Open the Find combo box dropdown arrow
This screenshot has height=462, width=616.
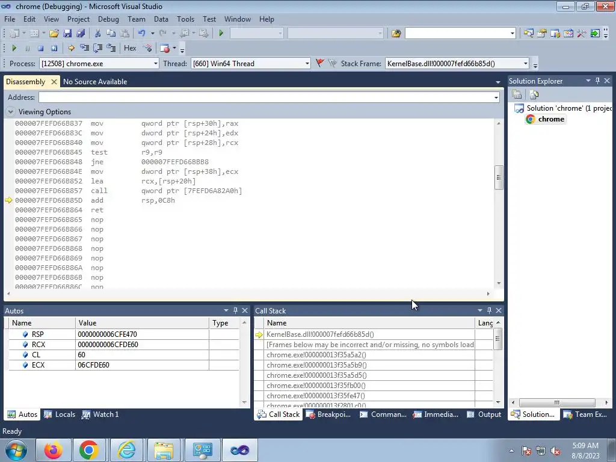click(x=512, y=34)
